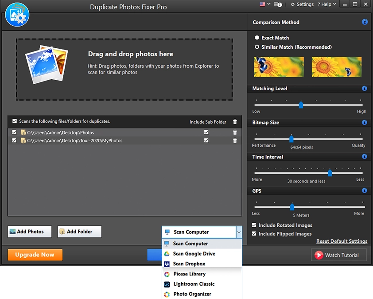The height and width of the screenshot is (299, 373).
Task: Click the blue scan button behind the dropdown
Action: (155, 255)
